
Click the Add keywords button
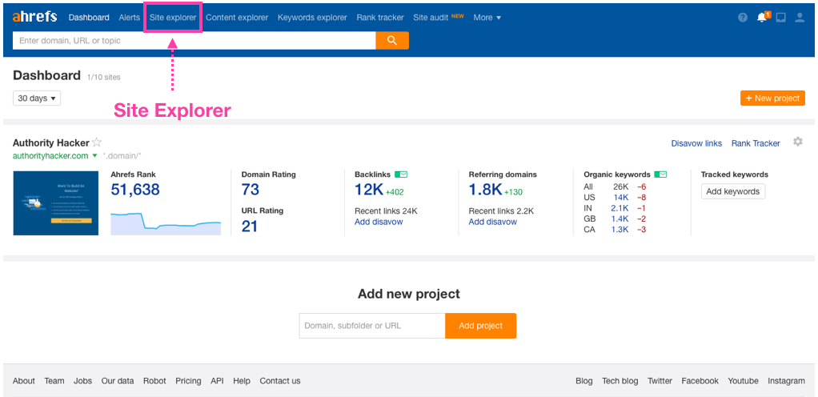[x=733, y=191]
